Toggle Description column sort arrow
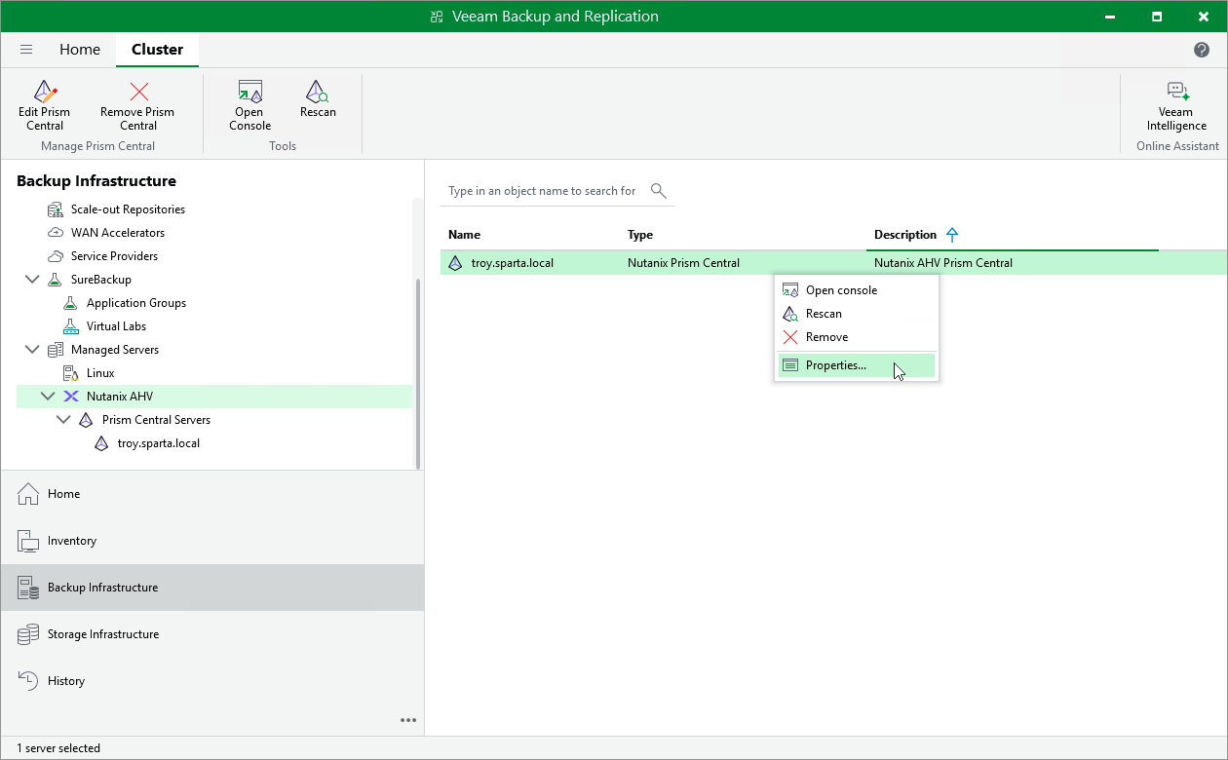 (x=953, y=235)
